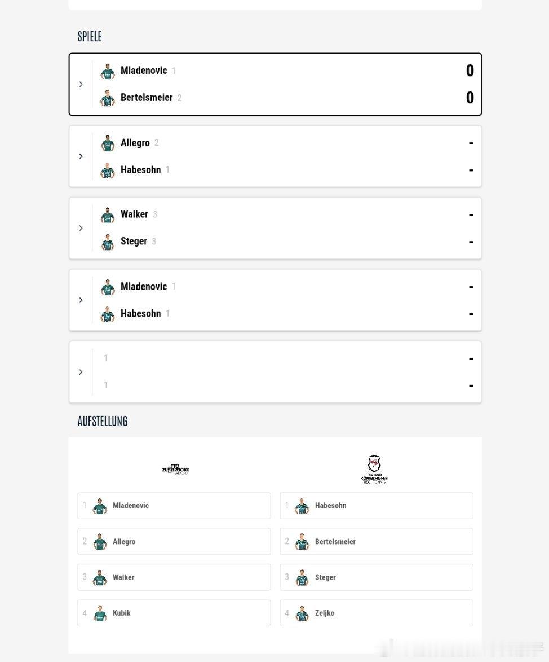Screen dimensions: 549x662
Task: Click Allegro's player avatar in second match
Action: pyautogui.click(x=108, y=143)
